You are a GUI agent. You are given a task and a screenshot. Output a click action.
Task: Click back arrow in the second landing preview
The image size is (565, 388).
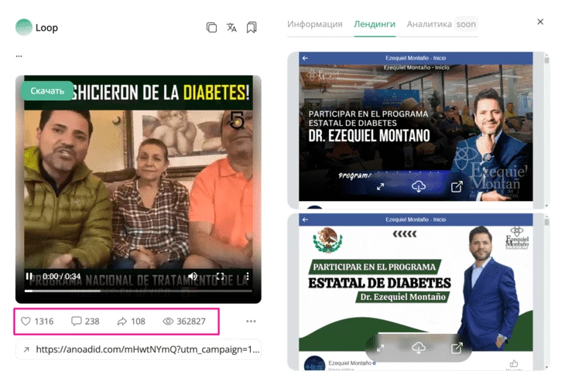305,220
